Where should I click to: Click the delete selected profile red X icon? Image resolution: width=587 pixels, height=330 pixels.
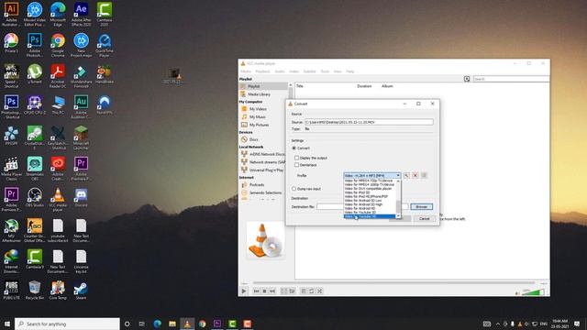coord(415,175)
